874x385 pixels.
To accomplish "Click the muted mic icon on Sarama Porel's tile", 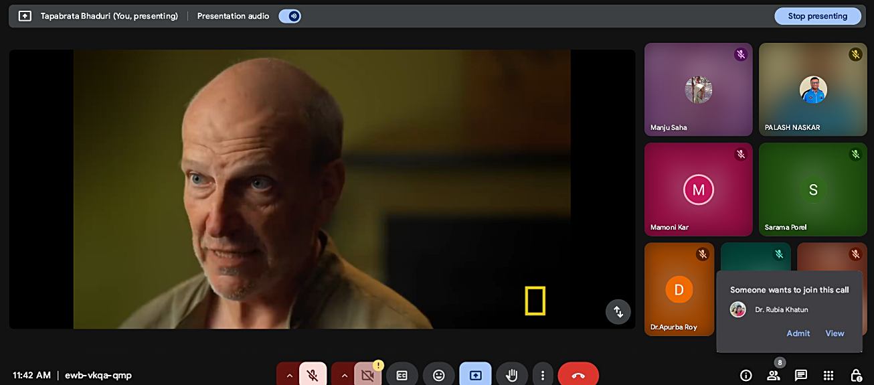I will click(x=855, y=155).
